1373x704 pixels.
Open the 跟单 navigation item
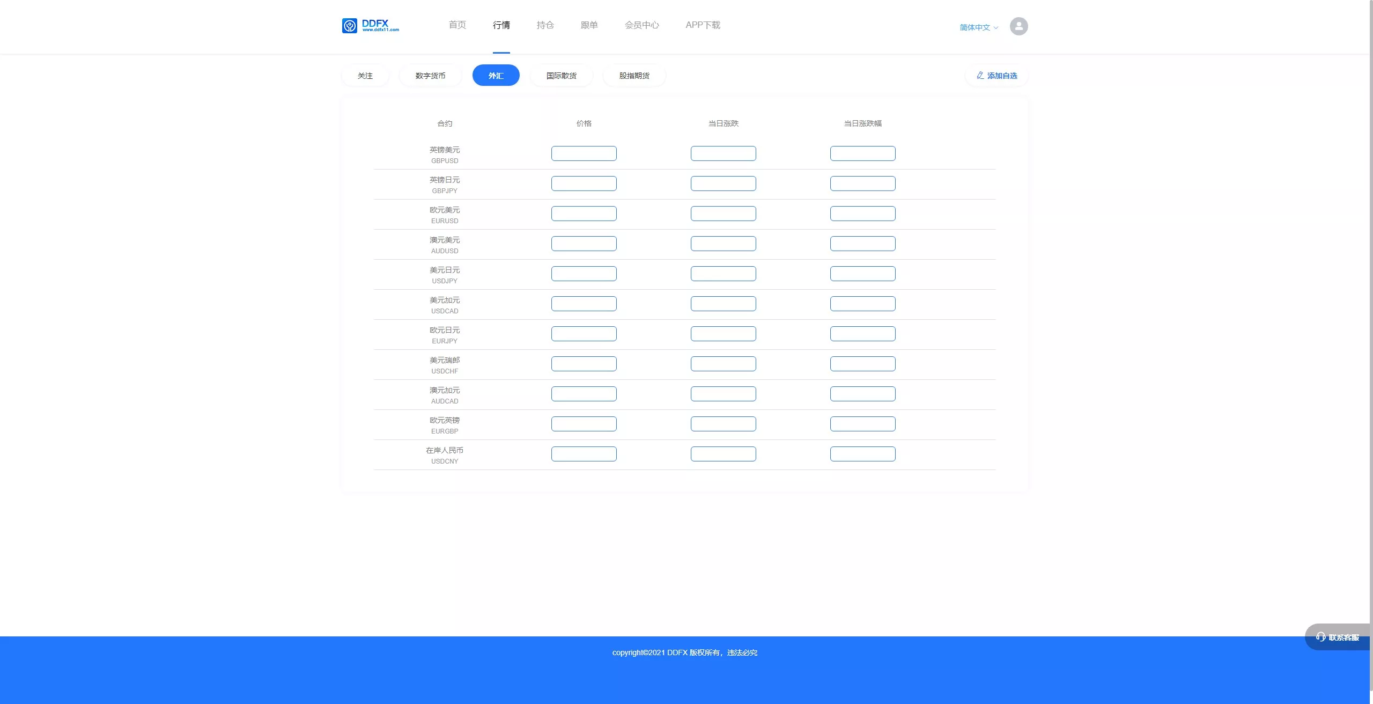(x=589, y=25)
